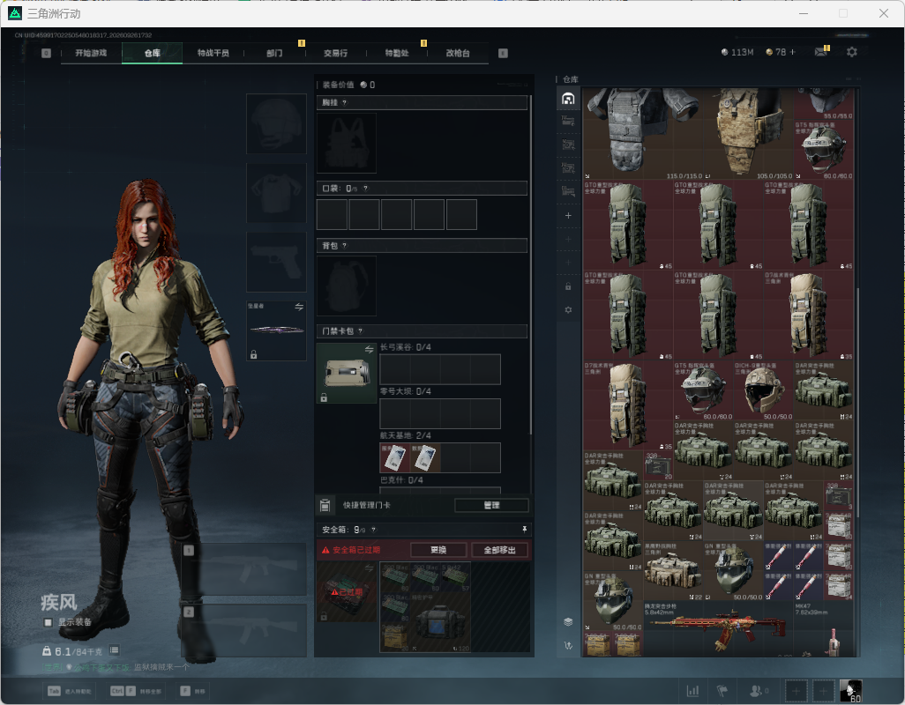Open the fourth warehouse extension box icon
Image resolution: width=905 pixels, height=705 pixels.
568,167
